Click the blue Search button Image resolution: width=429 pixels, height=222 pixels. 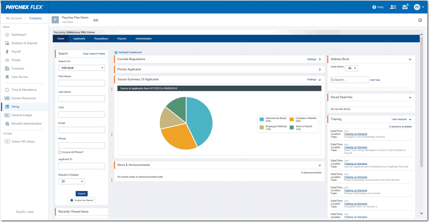[x=82, y=193]
